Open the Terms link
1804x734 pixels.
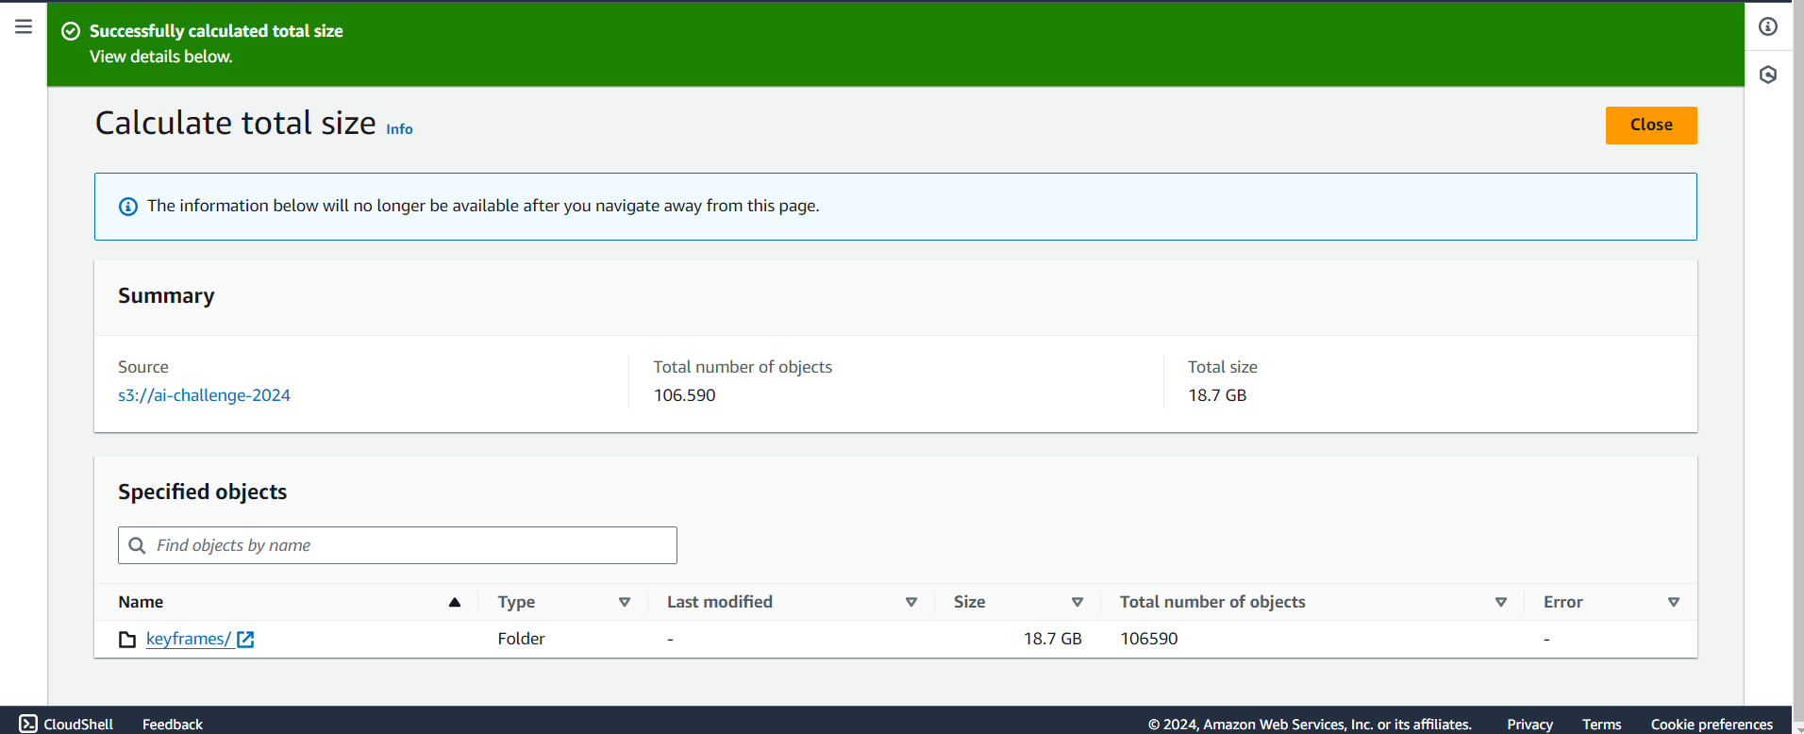click(1602, 724)
